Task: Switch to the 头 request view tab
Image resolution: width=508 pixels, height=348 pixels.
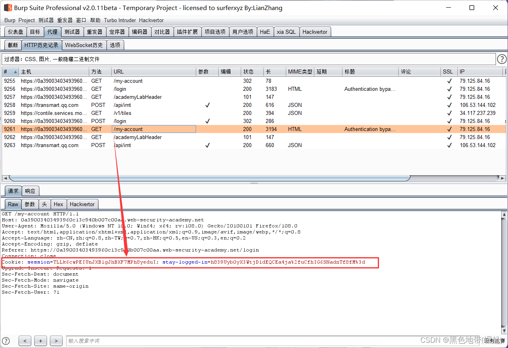Action: 44,204
